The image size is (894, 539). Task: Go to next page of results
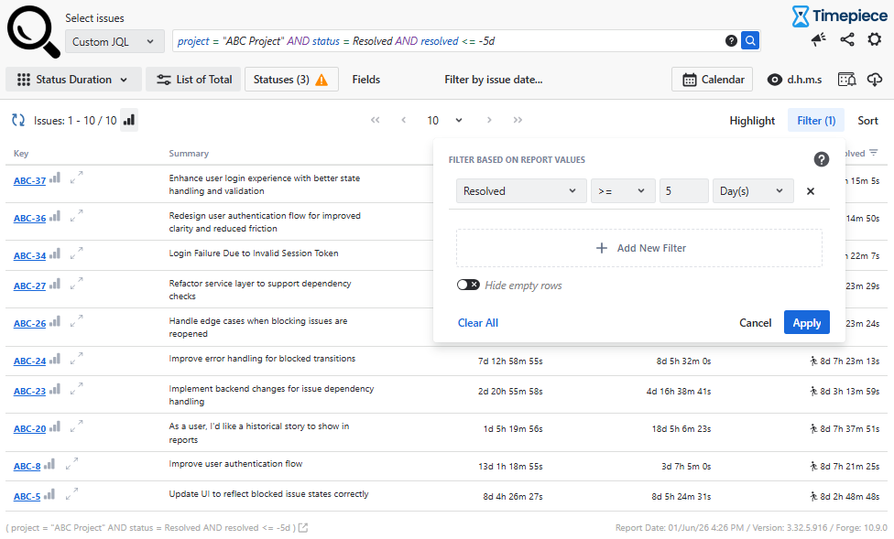pos(489,120)
